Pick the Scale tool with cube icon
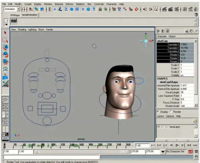 click(x=5, y=61)
